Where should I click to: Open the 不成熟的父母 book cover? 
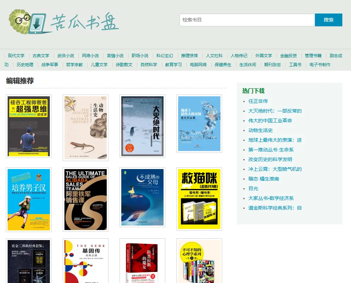pyautogui.click(x=142, y=197)
